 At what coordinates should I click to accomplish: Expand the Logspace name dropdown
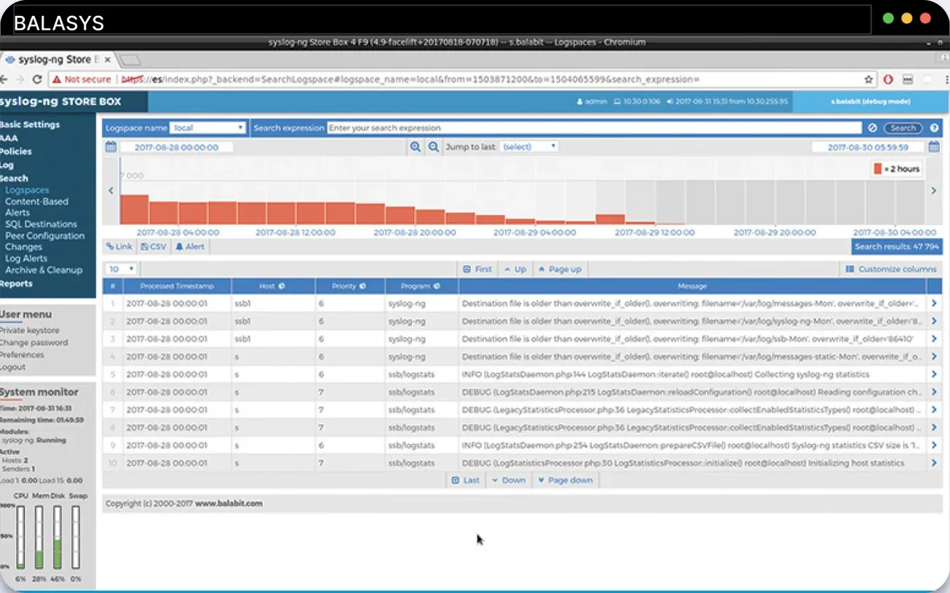[x=208, y=128]
